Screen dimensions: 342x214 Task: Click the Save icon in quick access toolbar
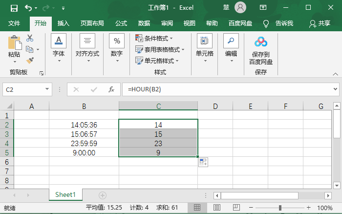14,8
